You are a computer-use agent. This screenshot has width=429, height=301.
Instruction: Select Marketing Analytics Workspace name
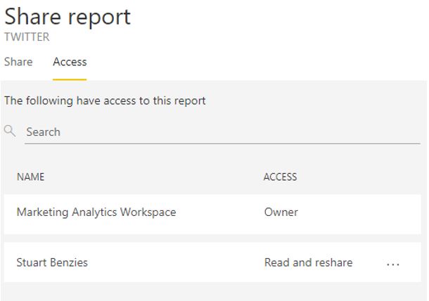96,212
